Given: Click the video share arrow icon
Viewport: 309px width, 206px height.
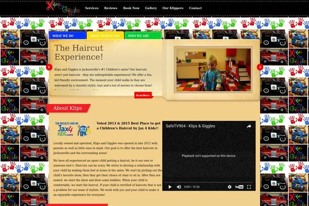Looking at the screenshot, I should point(249,126).
